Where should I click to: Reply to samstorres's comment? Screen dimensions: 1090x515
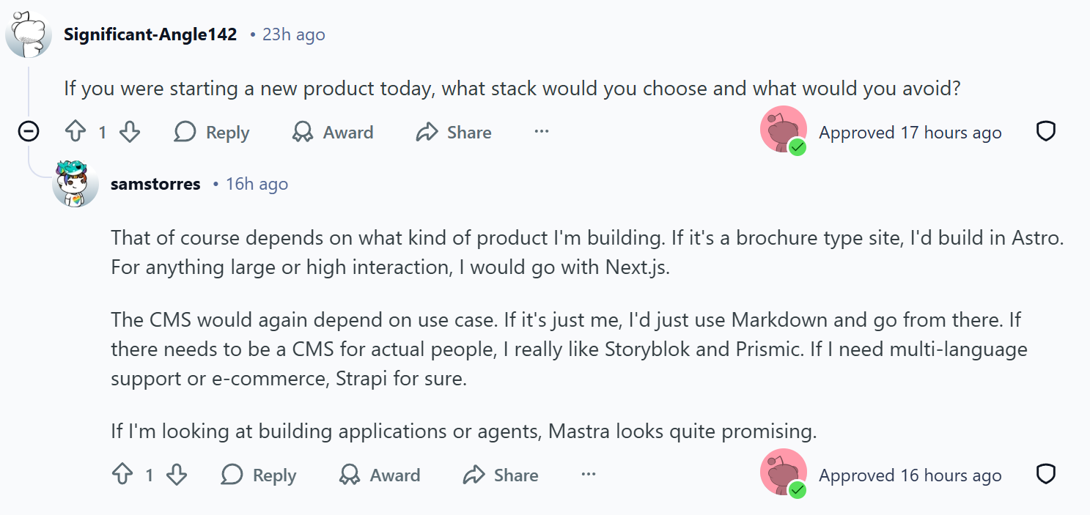coord(259,475)
